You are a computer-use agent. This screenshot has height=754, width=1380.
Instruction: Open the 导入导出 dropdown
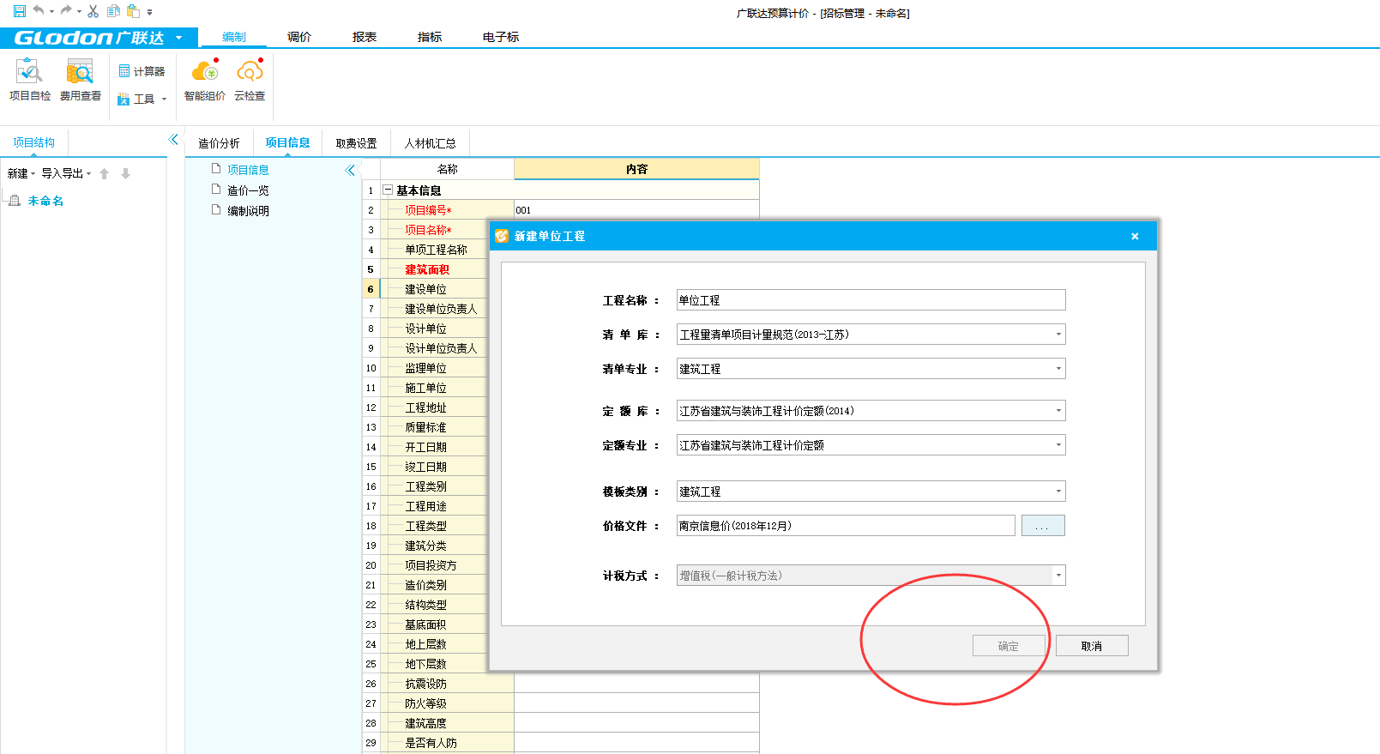click(66, 173)
